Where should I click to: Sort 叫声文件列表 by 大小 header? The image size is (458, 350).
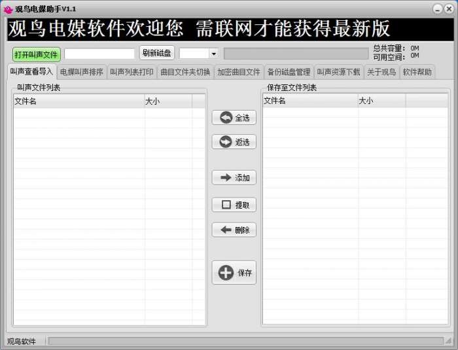[x=168, y=101]
